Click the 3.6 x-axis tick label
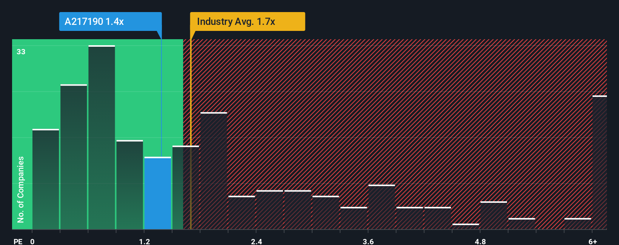This screenshot has width=619, height=245. coord(368,242)
